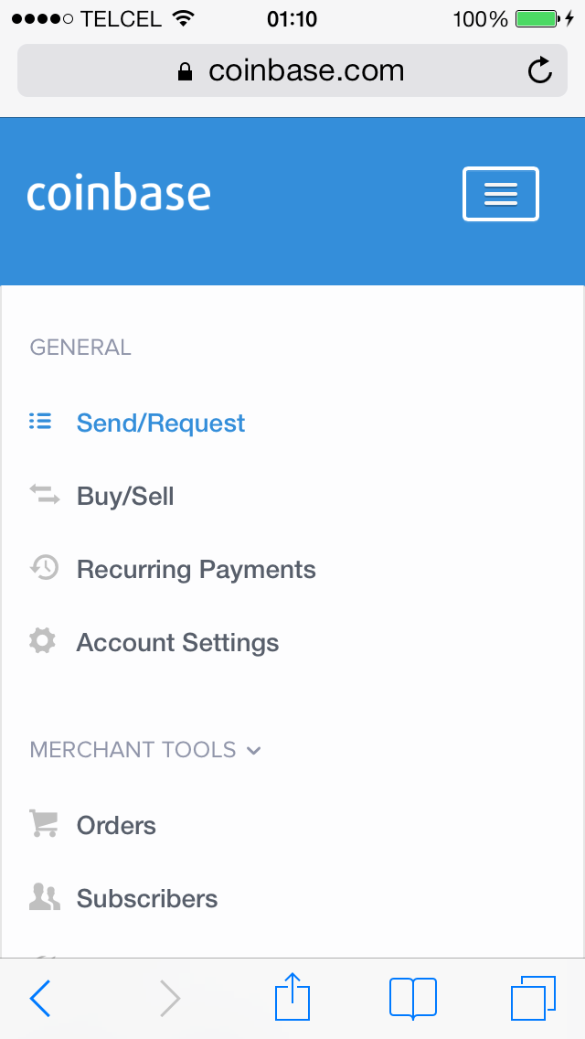The height and width of the screenshot is (1039, 585).
Task: Go to Recurring Payments link
Action: pyautogui.click(x=197, y=569)
